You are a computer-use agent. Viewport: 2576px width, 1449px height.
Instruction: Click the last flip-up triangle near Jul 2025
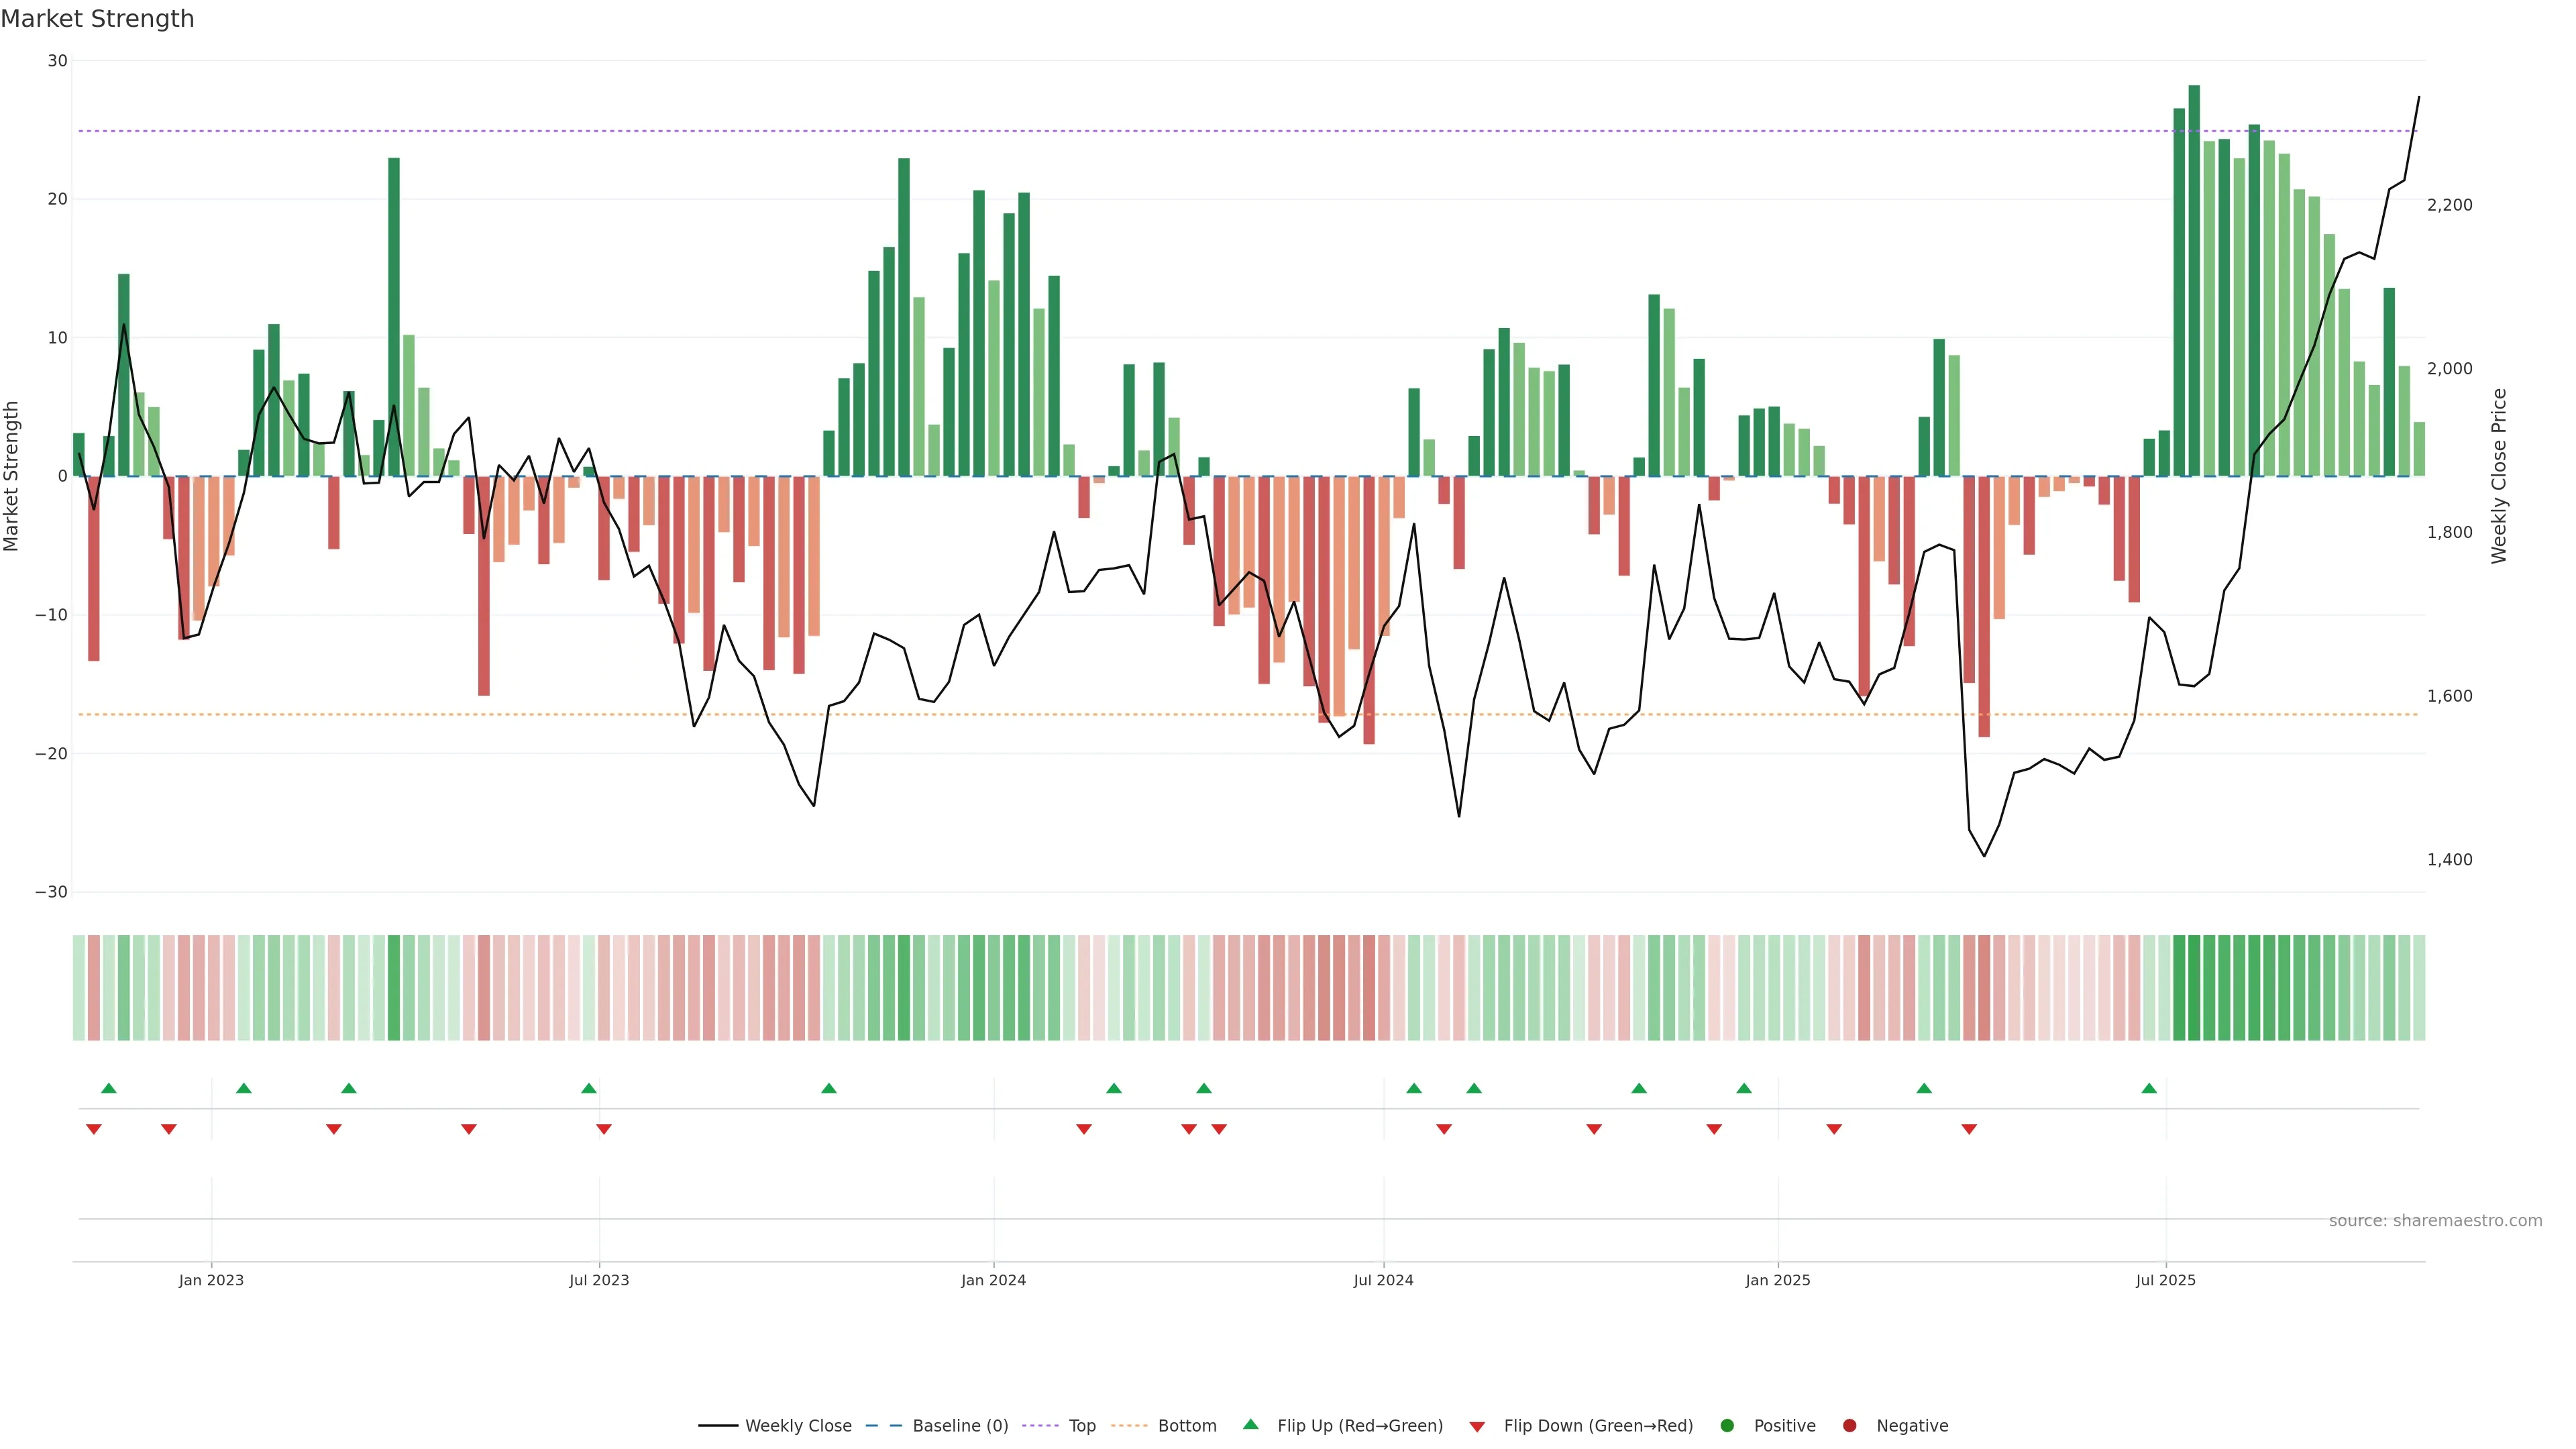click(2149, 1088)
